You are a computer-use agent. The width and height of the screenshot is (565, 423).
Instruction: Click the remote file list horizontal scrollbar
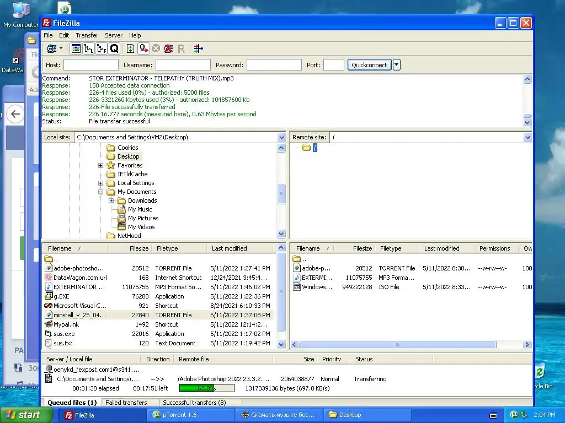point(398,345)
